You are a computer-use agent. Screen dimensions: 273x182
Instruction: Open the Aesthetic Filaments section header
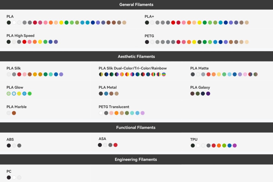click(136, 57)
